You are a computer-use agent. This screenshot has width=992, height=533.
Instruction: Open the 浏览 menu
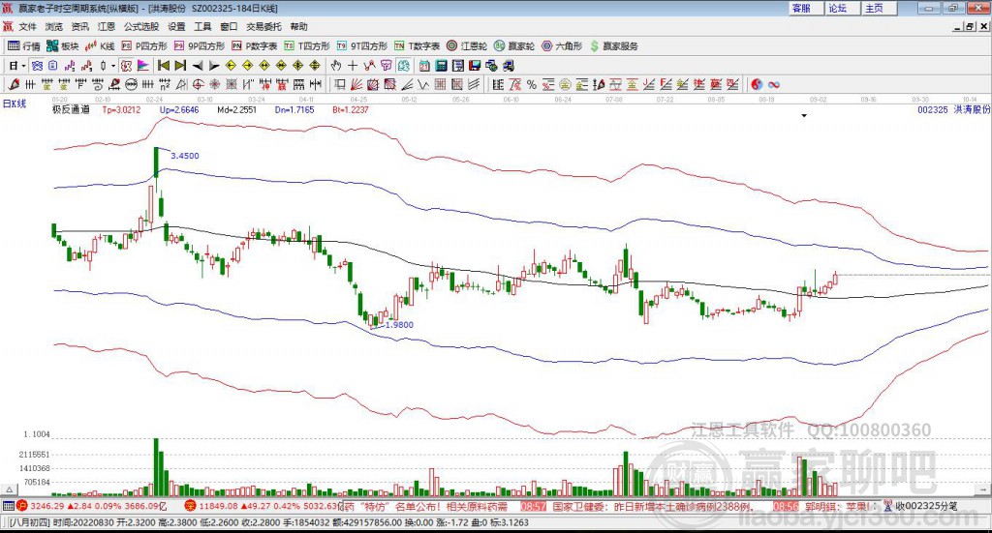point(54,26)
